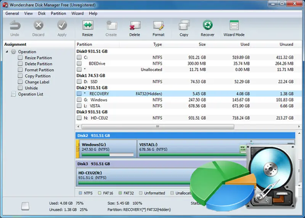Sort list by the Size column header
The image size is (305, 218).
(202, 45)
